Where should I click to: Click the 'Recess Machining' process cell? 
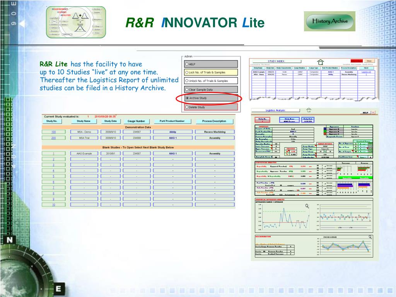(215, 132)
